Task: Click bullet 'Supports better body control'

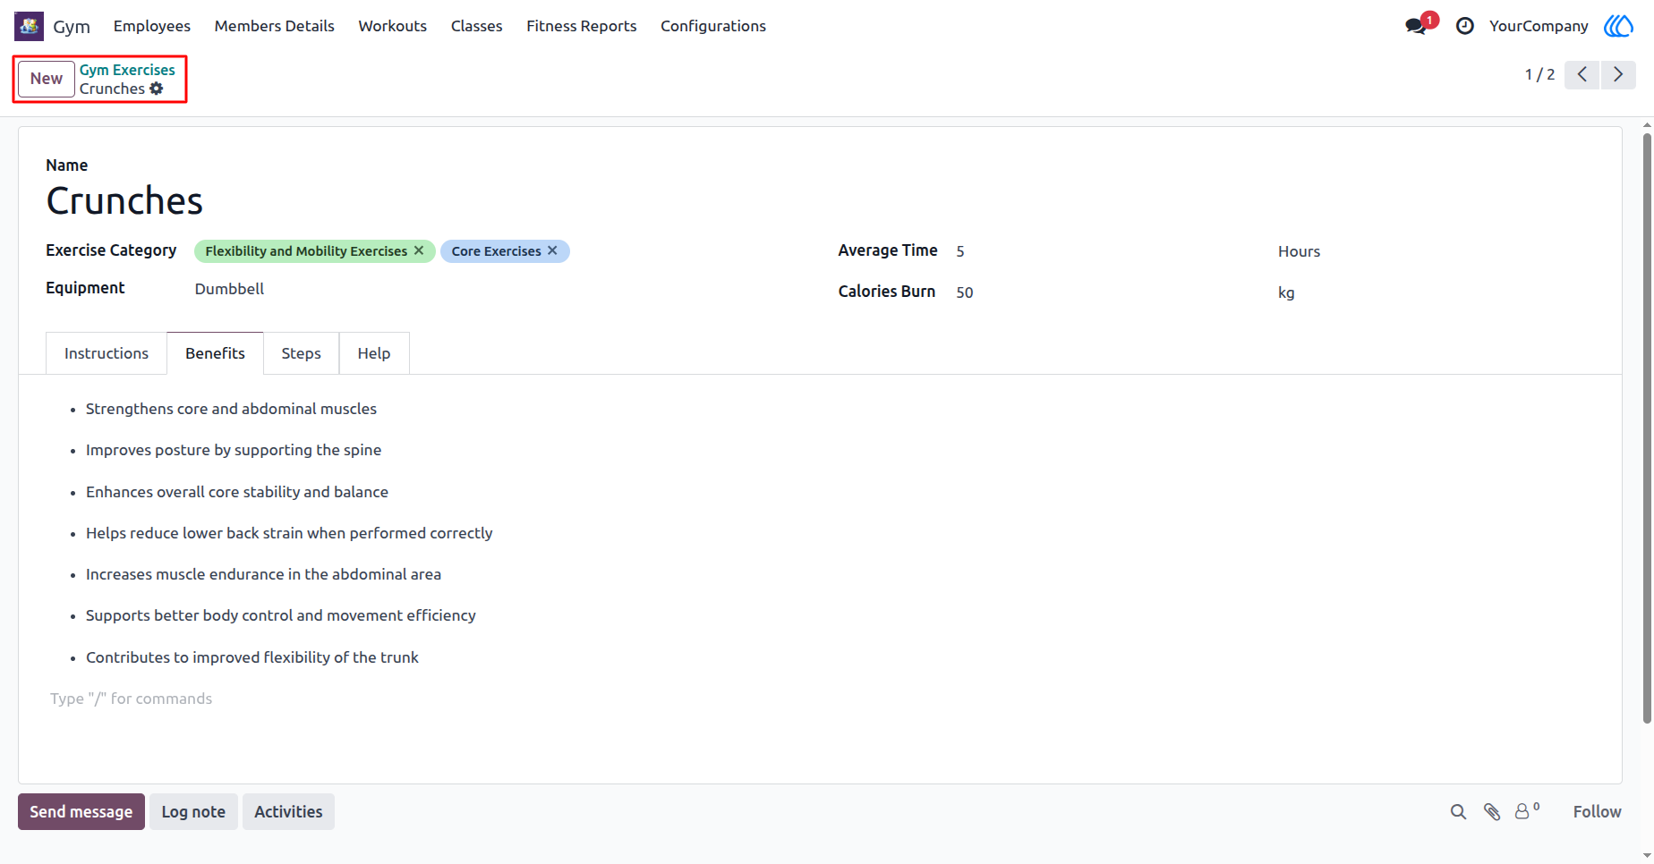Action: [x=281, y=615]
